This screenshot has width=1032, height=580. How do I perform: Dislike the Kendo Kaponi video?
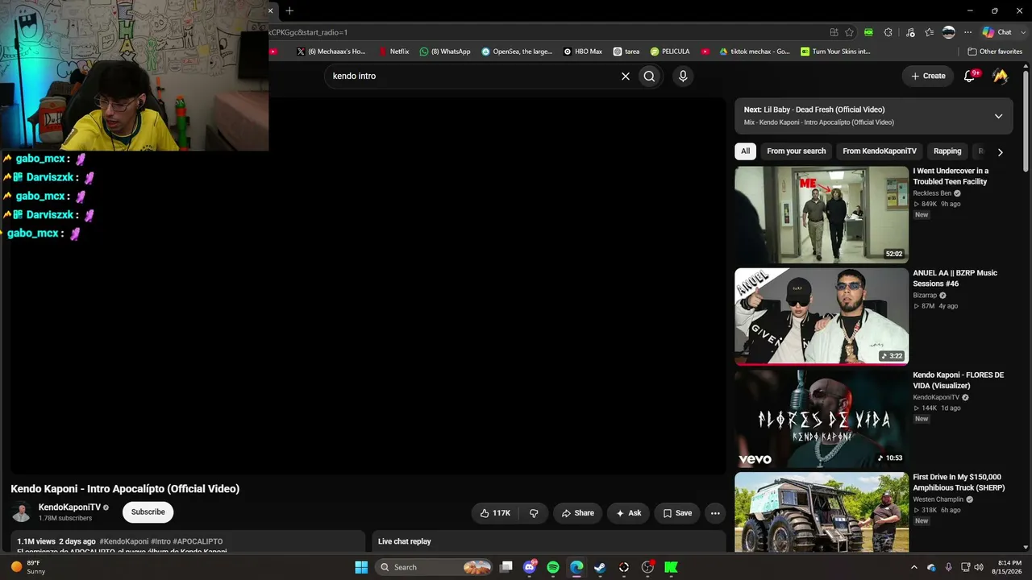pos(534,513)
